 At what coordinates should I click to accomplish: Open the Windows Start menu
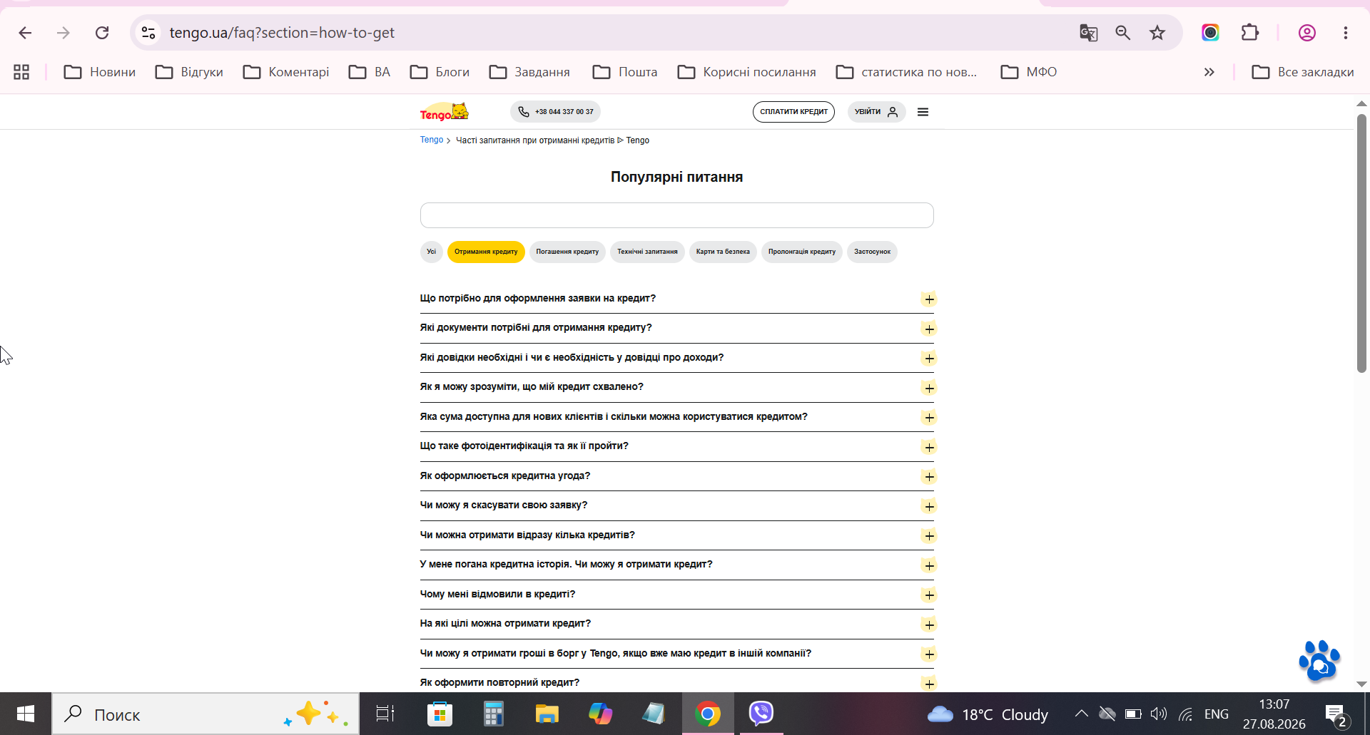26,714
